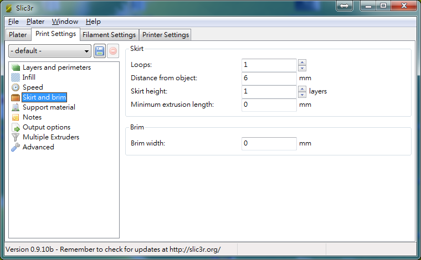Switch to the Printer Settings tab
The height and width of the screenshot is (260, 421).
coord(166,35)
